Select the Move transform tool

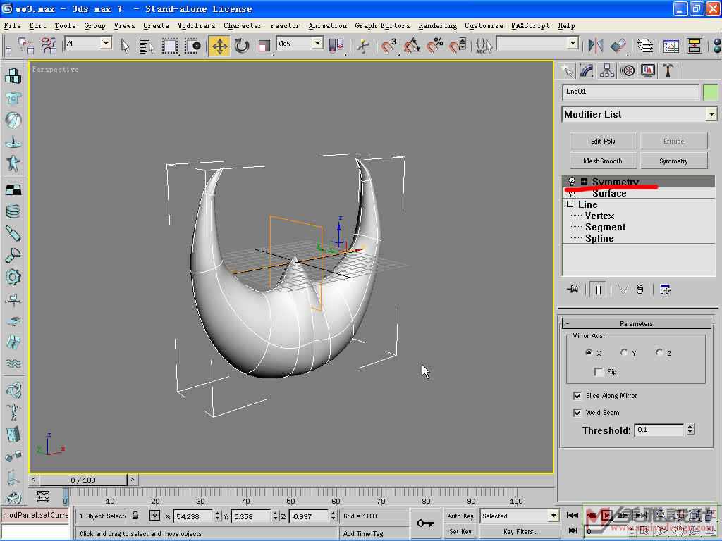[x=219, y=46]
